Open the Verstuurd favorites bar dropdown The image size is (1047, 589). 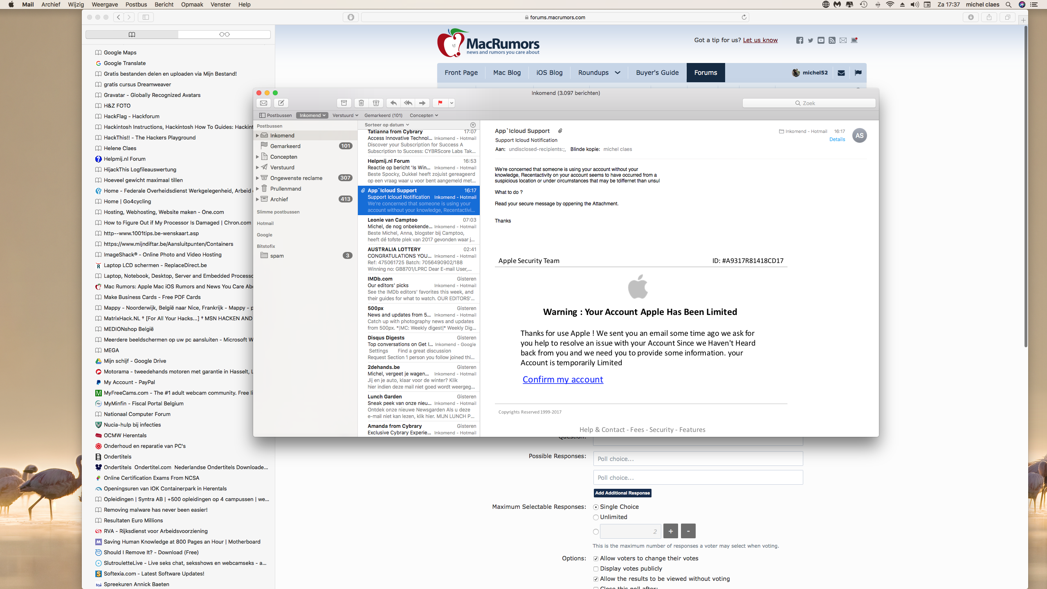click(x=345, y=115)
